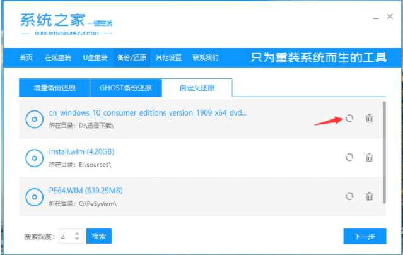Delete the install.wim entry
403x255 pixels.
click(370, 157)
